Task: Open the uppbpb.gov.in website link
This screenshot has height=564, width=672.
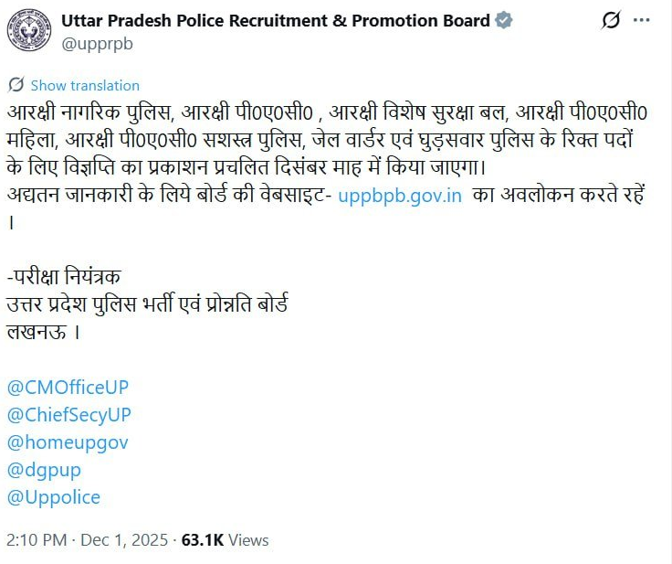Action: [400, 197]
